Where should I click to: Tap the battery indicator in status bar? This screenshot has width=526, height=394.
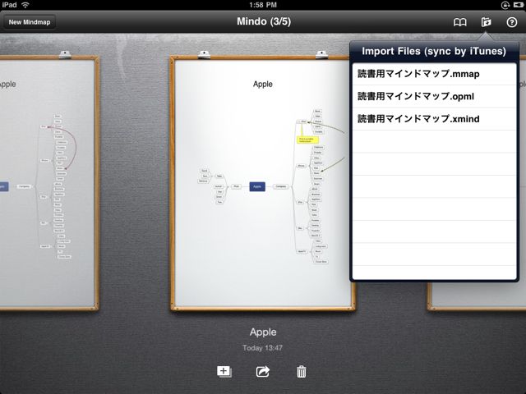[x=517, y=5]
